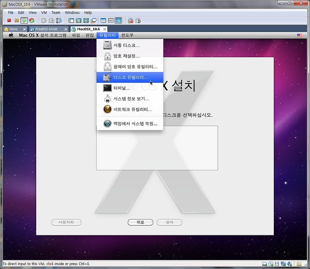Open the Apple menu in the guest

(x=11, y=35)
